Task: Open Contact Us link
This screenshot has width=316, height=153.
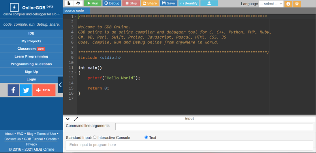Action: tap(13, 139)
